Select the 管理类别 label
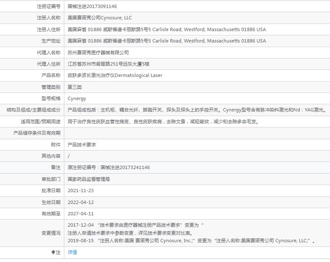 51,87
